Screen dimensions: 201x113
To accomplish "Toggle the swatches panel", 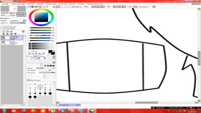I will [x=43, y=7].
